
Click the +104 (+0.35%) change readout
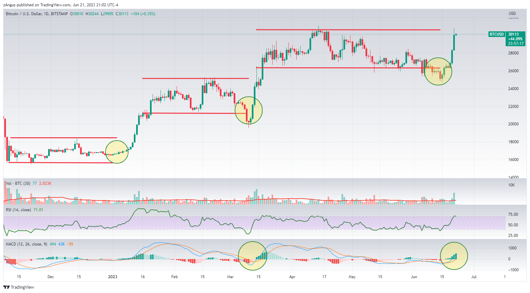143,14
